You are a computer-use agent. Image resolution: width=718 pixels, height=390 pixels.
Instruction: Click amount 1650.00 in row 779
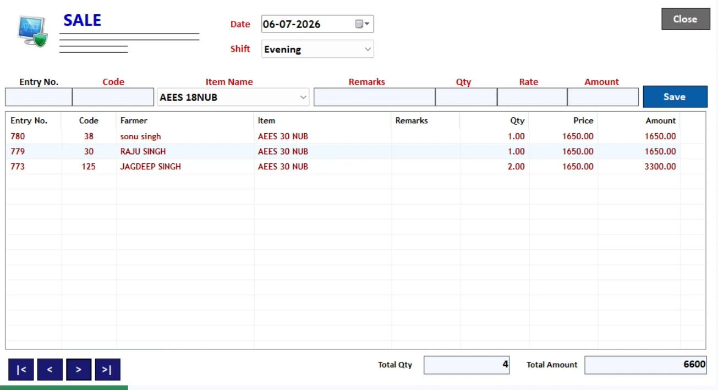[x=660, y=151]
